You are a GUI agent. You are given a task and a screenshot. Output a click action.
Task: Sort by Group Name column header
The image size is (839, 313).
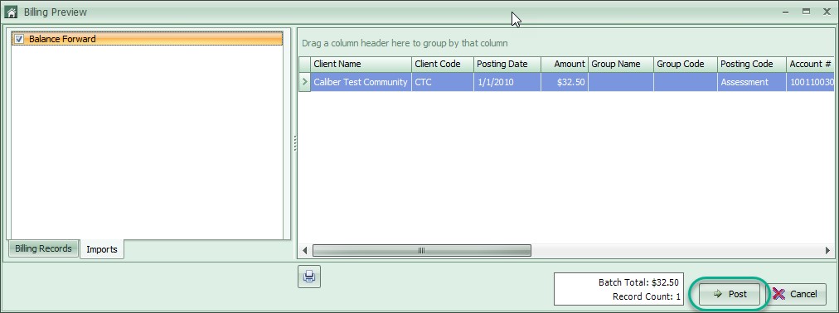coord(621,64)
